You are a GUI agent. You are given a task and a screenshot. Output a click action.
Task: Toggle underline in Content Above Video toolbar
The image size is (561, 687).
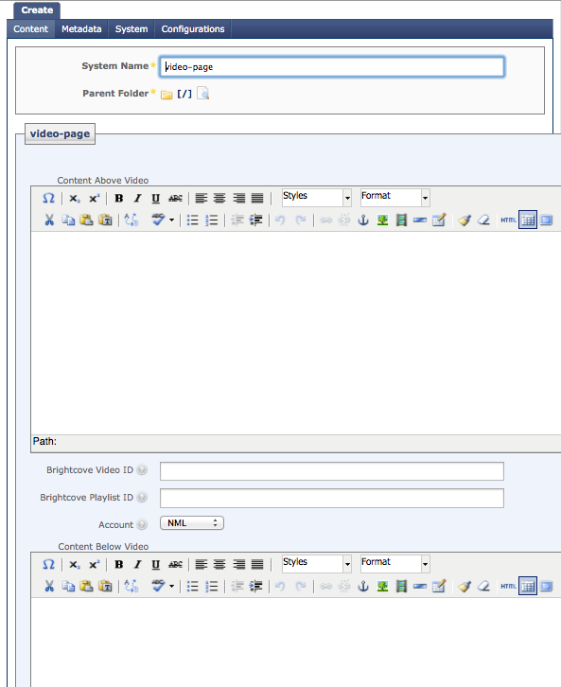tap(155, 199)
